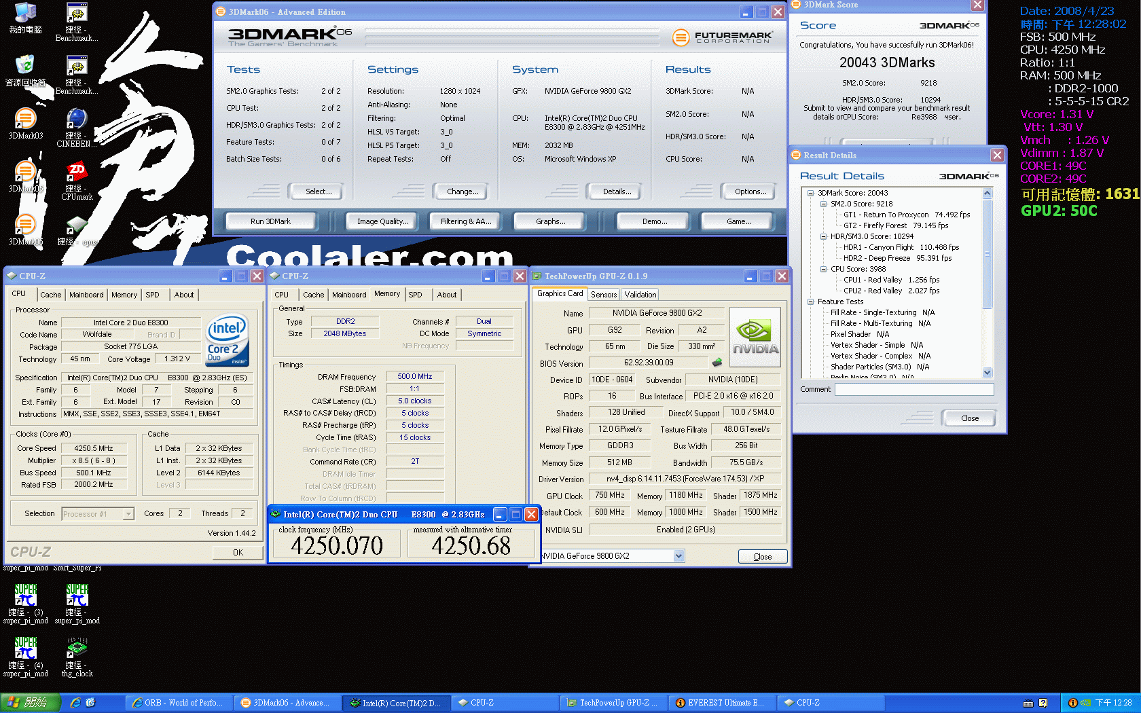Click Run 3DMark button
The height and width of the screenshot is (713, 1141).
click(270, 221)
